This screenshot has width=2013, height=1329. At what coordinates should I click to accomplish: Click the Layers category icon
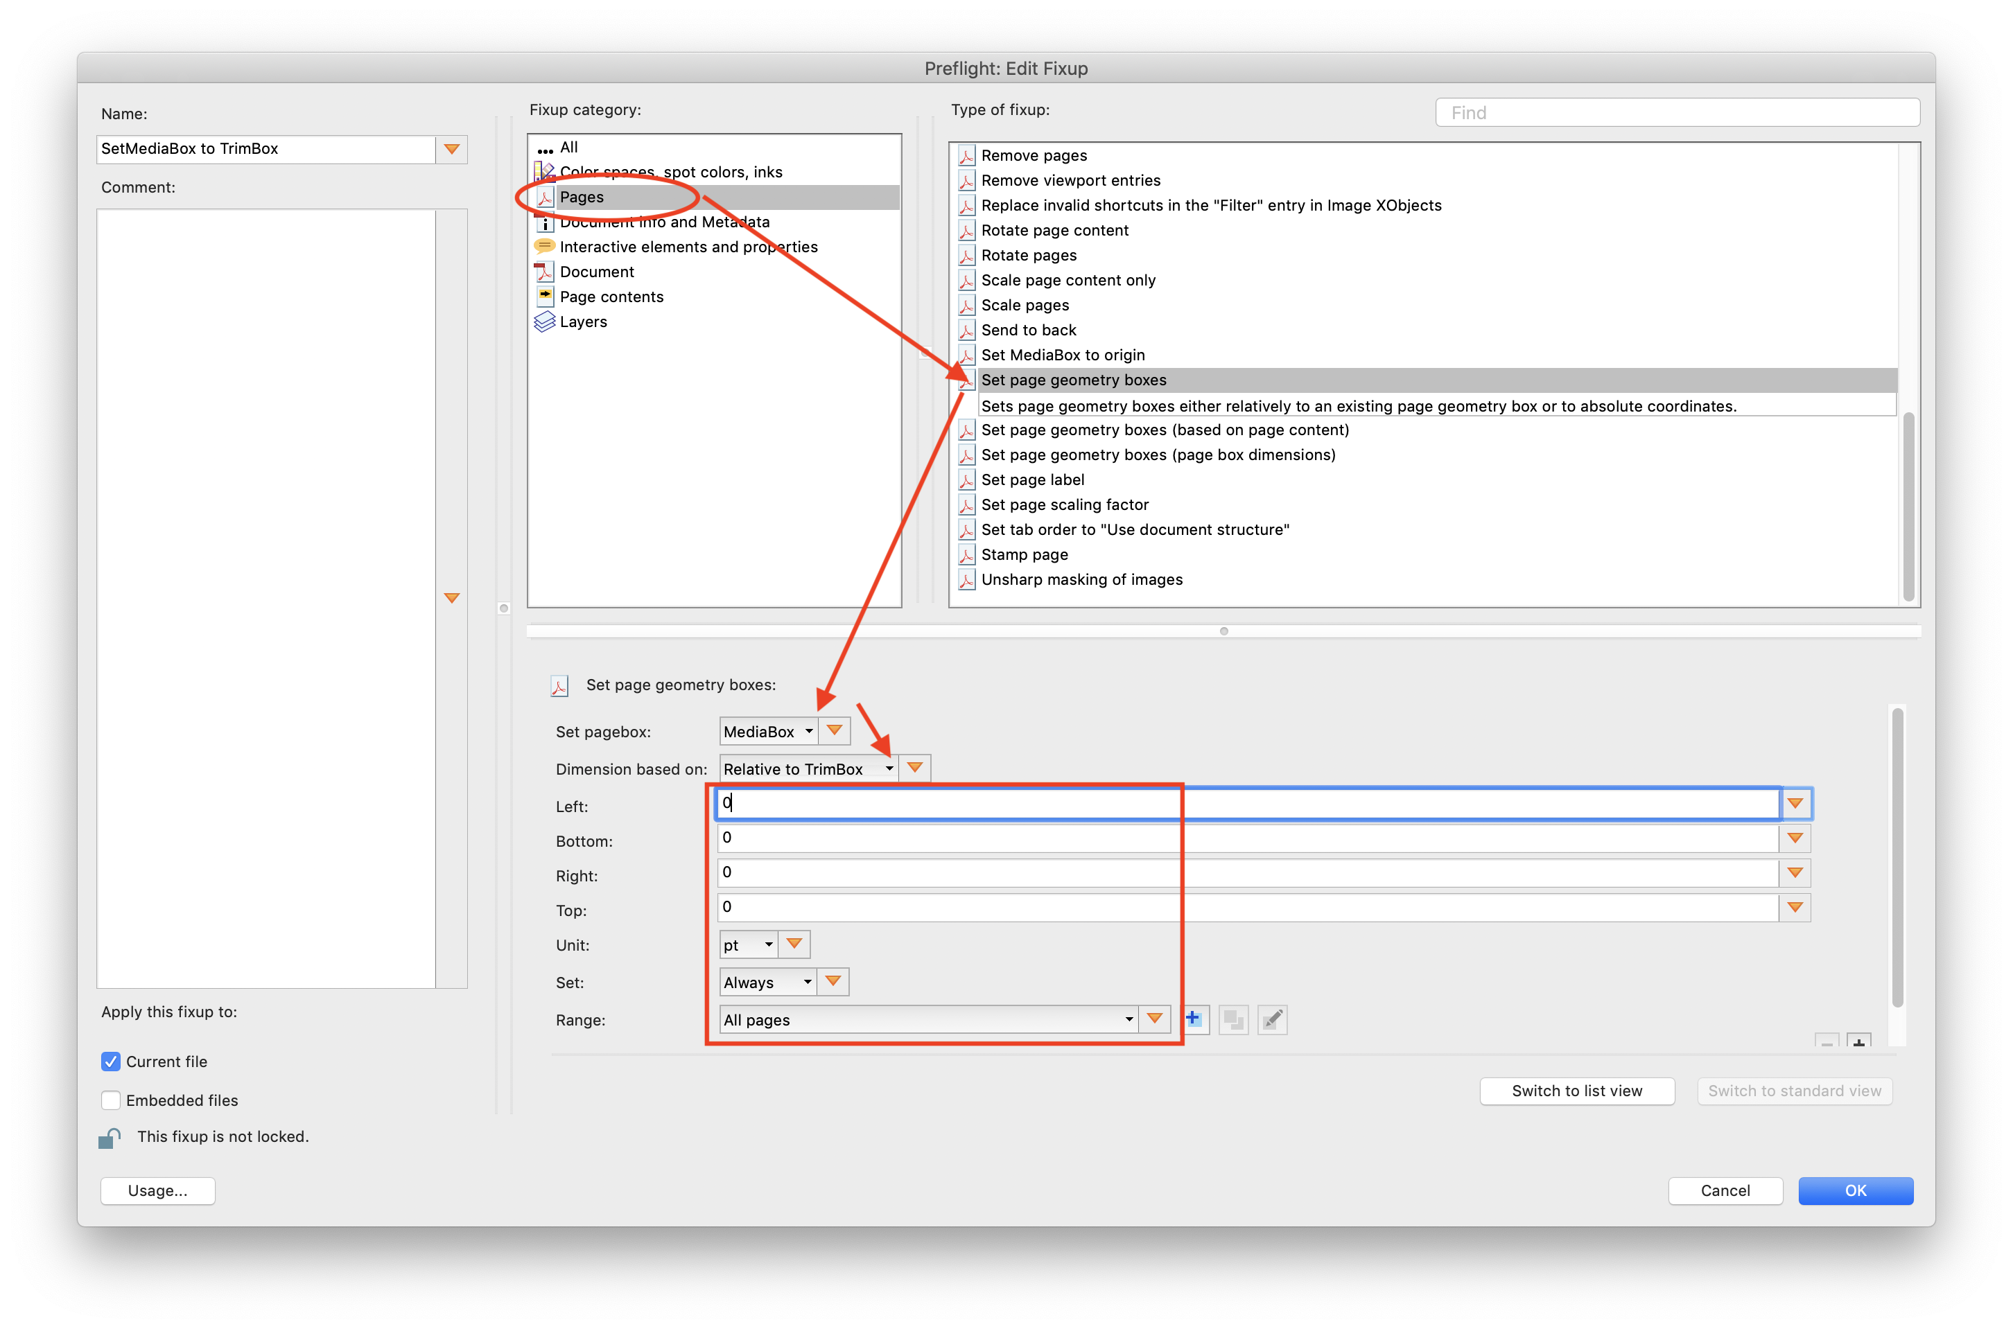(548, 319)
